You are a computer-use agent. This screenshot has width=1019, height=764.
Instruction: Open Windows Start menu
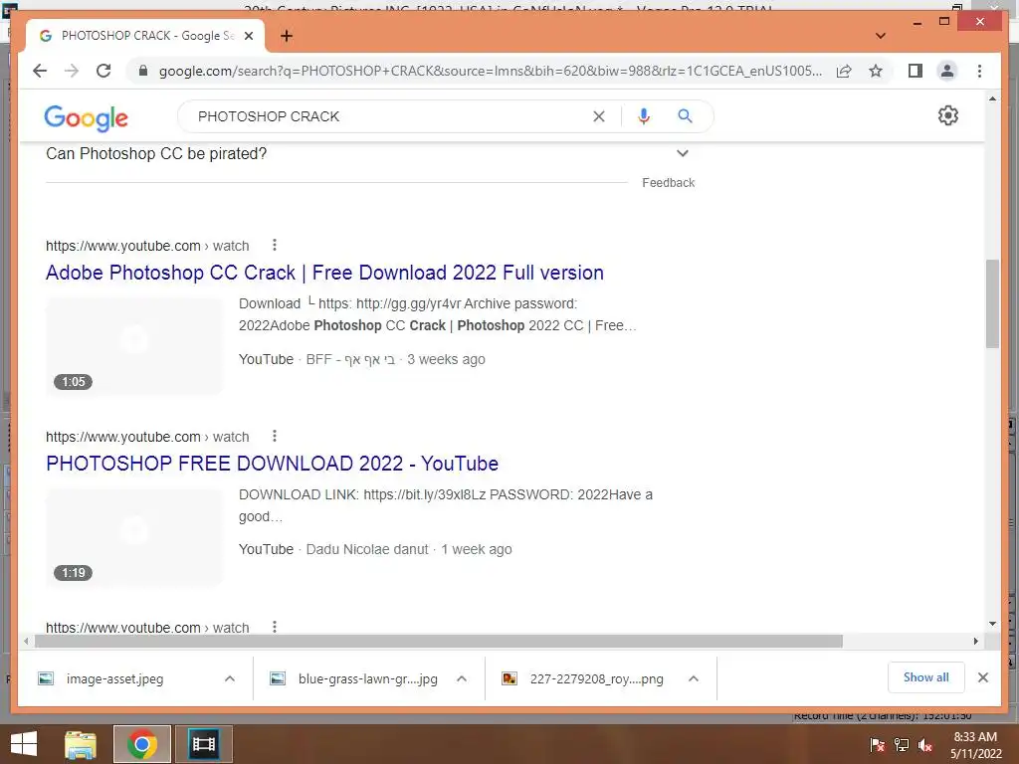coord(24,744)
